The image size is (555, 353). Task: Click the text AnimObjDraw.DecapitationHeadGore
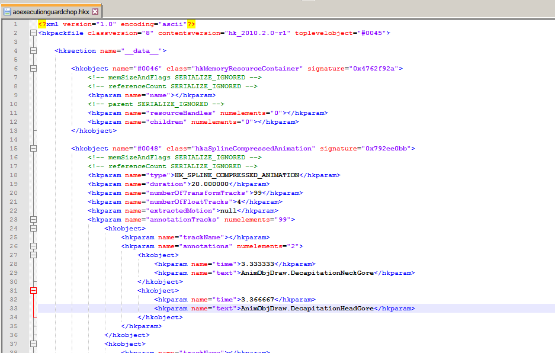pyautogui.click(x=307, y=309)
